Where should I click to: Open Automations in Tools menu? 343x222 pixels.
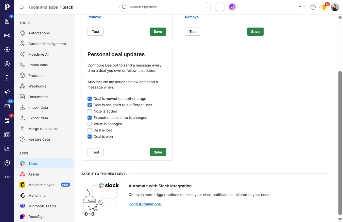click(x=45, y=33)
